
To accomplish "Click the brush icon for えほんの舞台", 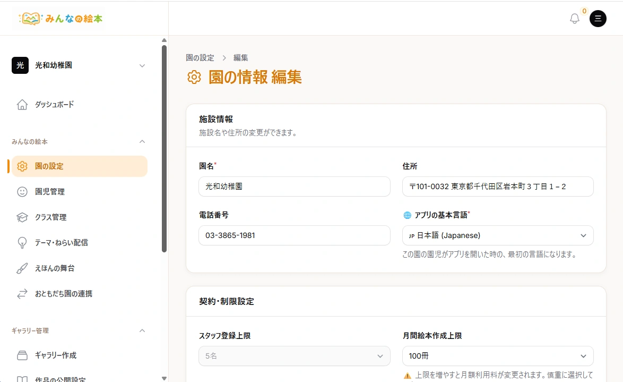I will pyautogui.click(x=22, y=268).
